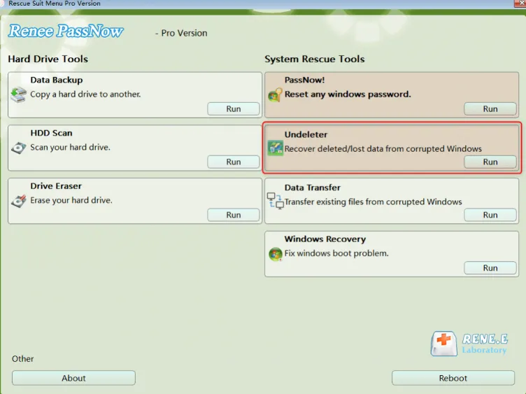Click the 'Hard Drive Tools' heading
Viewport: 526px width, 394px height.
tap(48, 59)
